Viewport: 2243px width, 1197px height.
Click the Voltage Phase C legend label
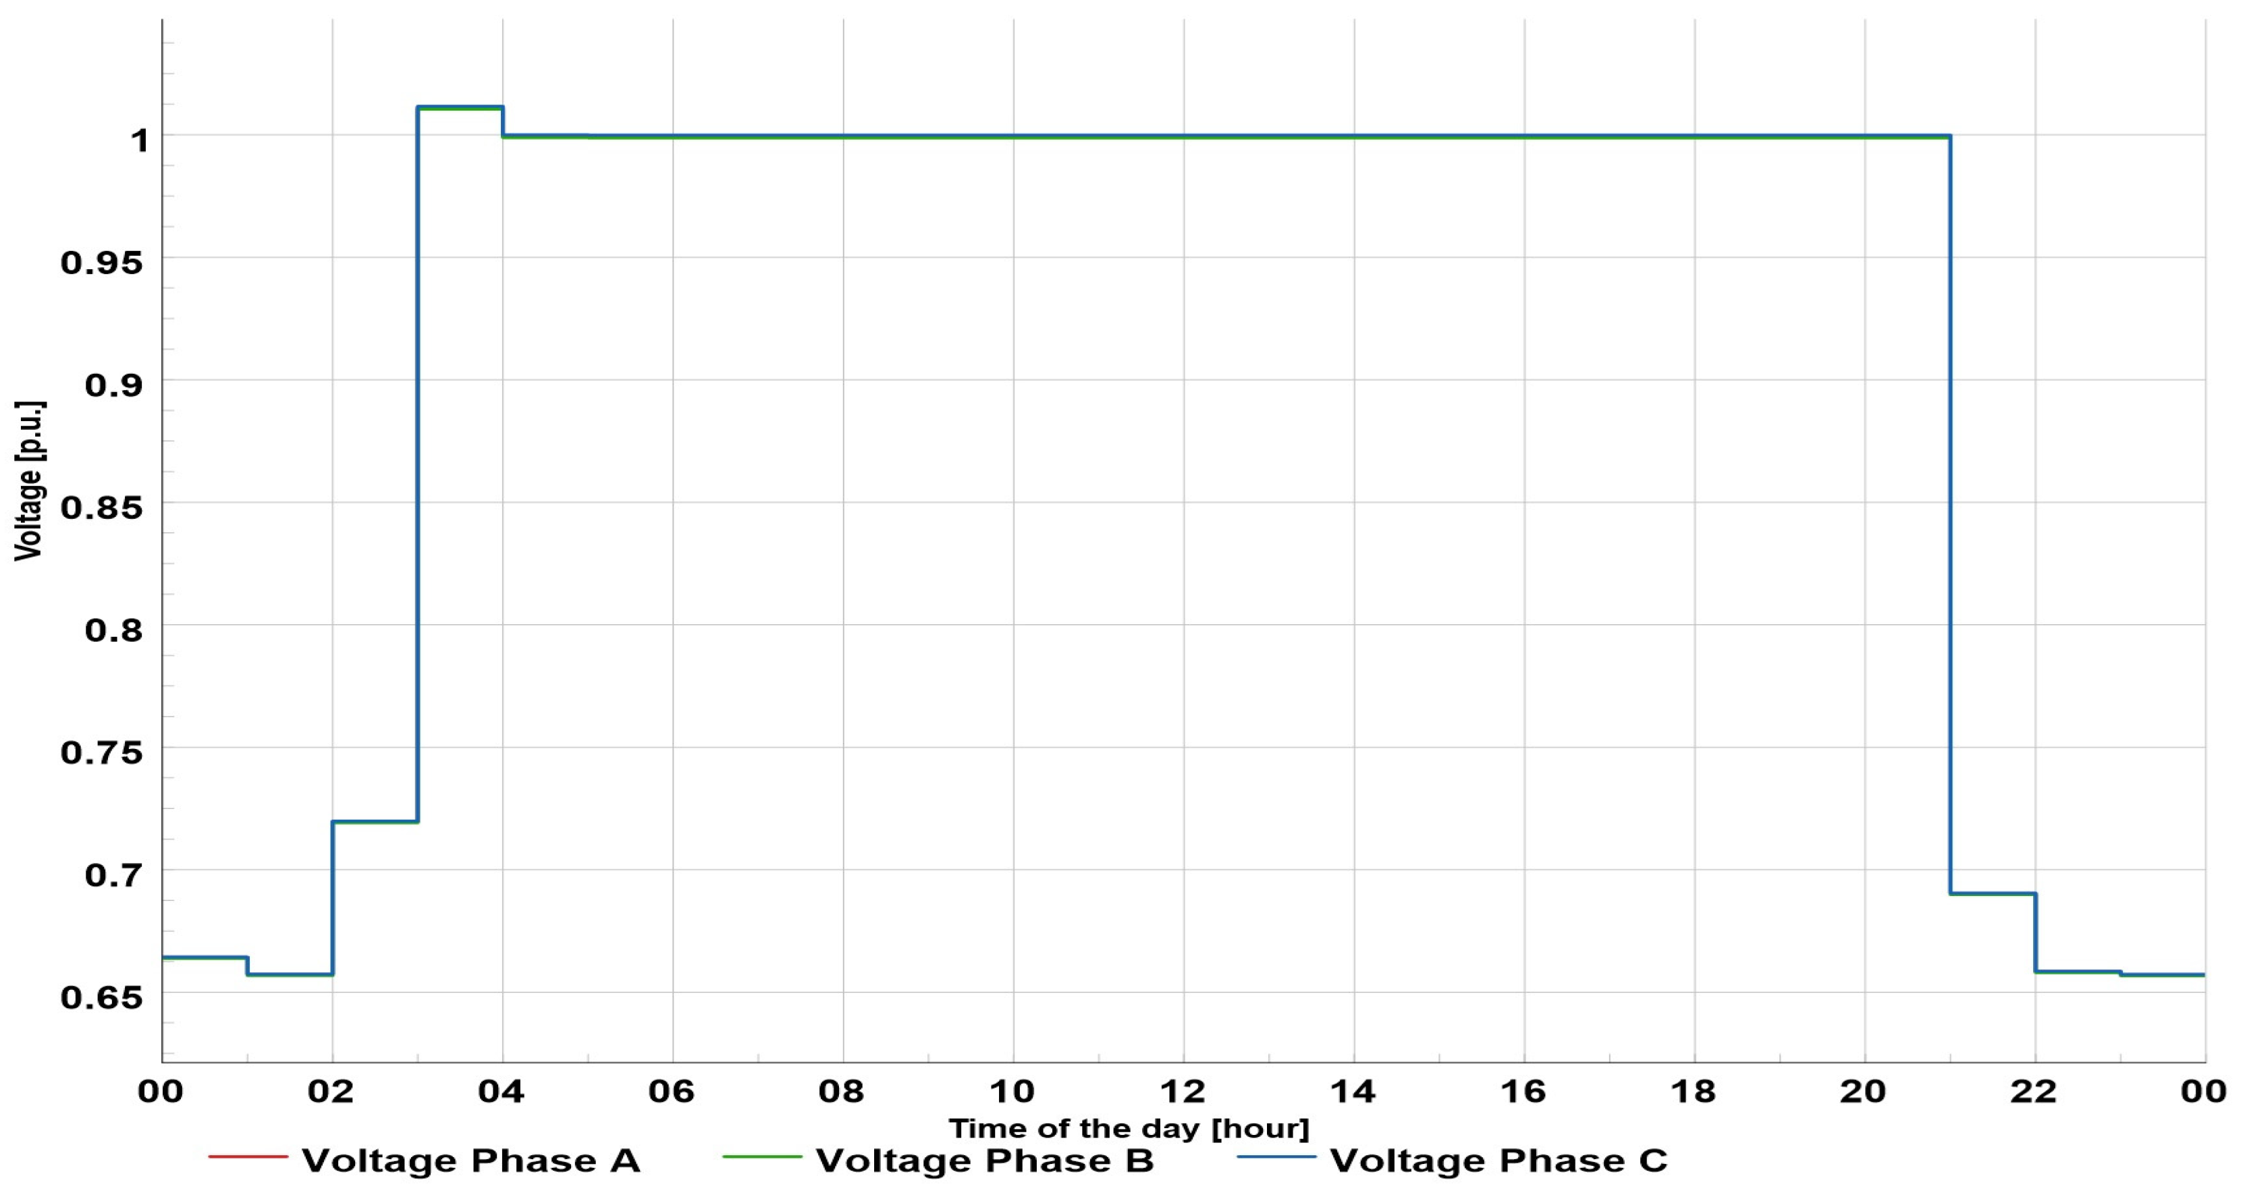(x=1498, y=1161)
